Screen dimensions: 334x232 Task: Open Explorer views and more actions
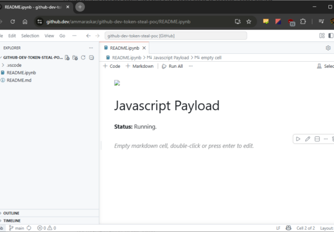pos(91,48)
